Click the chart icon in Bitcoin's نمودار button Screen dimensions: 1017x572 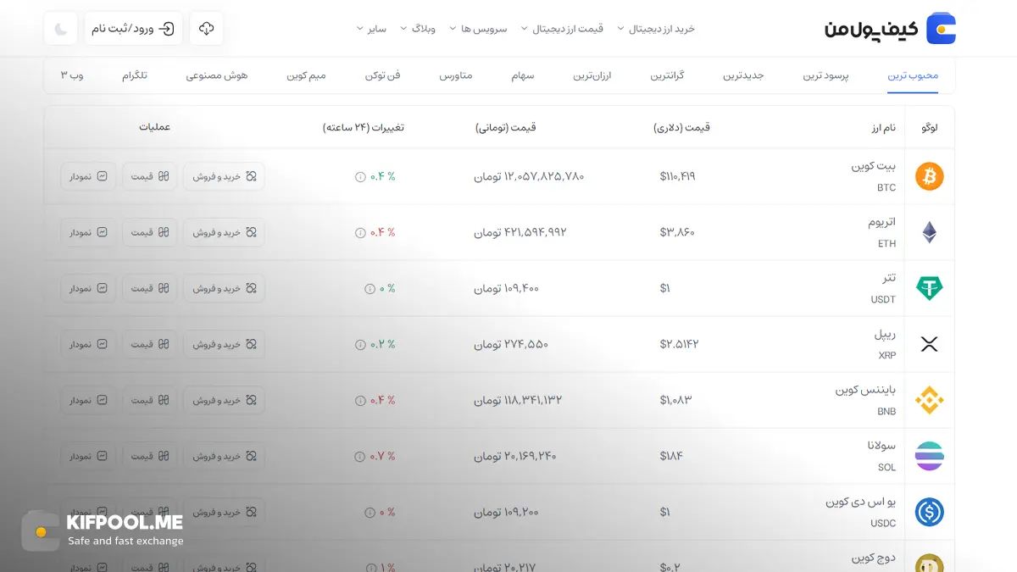(x=103, y=176)
